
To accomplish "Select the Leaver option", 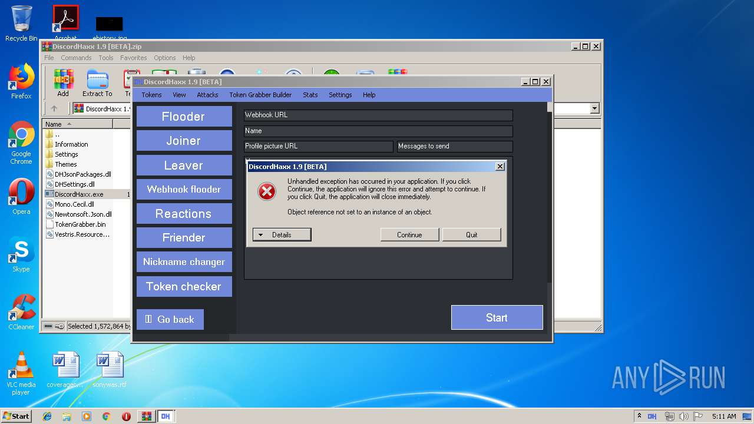I will (x=184, y=165).
